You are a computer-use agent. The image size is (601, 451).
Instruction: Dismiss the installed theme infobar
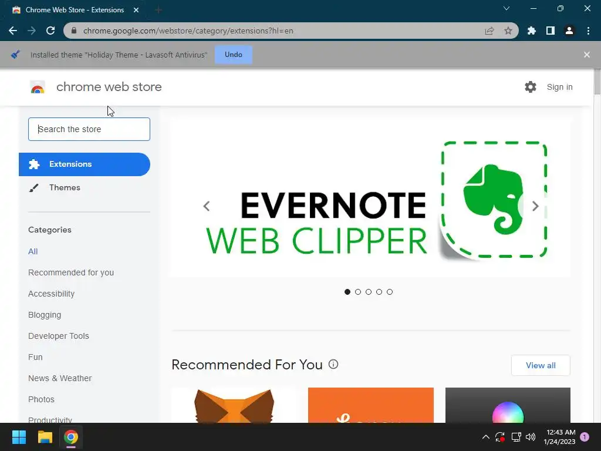coord(586,55)
